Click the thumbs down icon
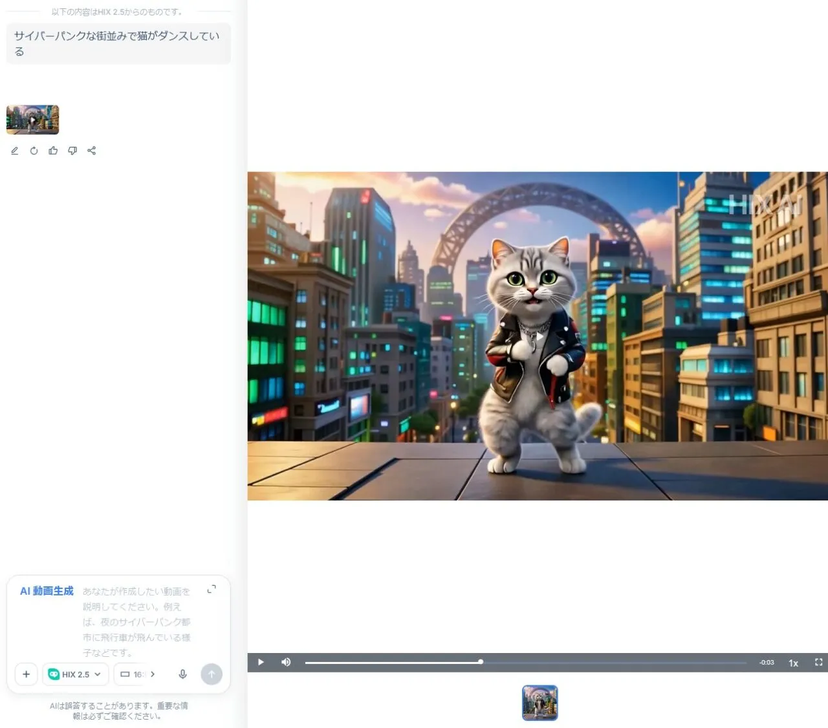 coord(72,151)
